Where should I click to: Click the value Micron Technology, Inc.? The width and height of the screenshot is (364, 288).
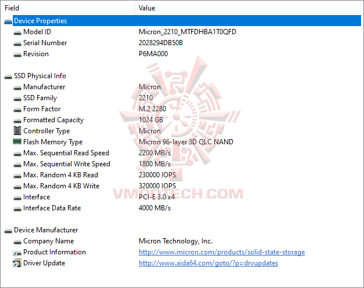tap(175, 241)
